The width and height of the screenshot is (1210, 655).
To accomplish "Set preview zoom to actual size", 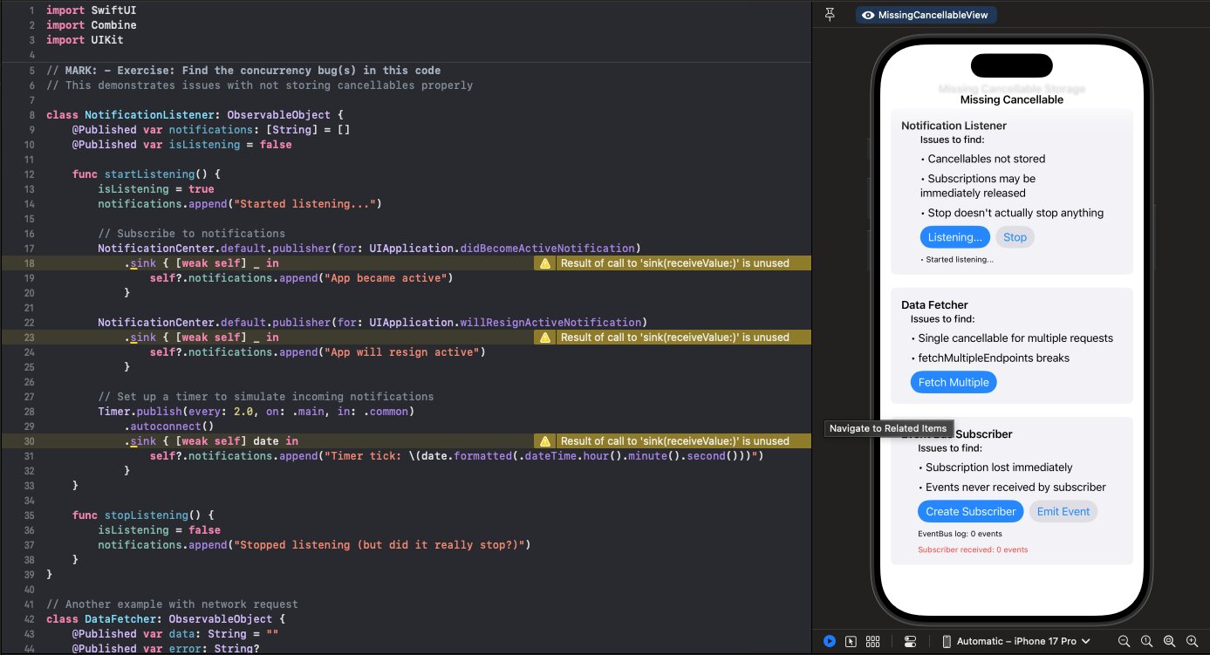I will click(1145, 641).
